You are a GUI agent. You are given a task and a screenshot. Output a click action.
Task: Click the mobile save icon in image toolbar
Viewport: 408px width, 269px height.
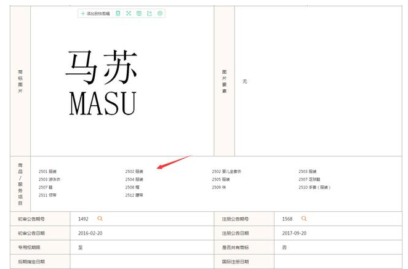pyautogui.click(x=118, y=14)
